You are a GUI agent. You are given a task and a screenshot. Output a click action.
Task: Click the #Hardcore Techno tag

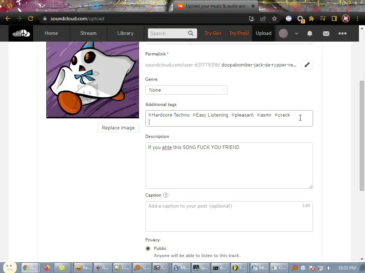pyautogui.click(x=169, y=115)
